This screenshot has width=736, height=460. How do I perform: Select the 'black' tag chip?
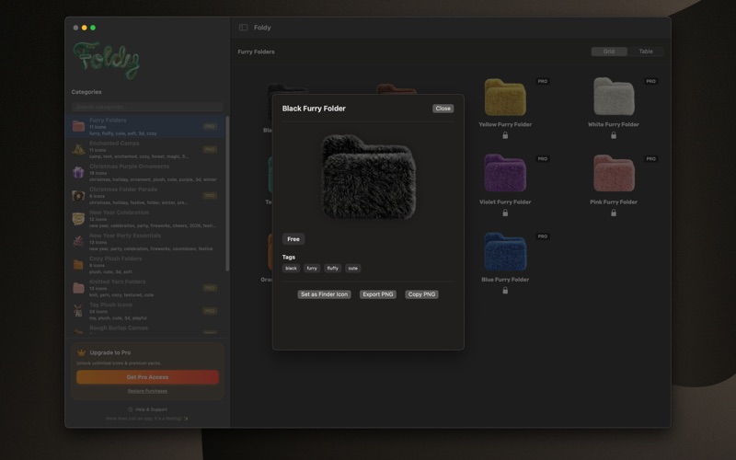[291, 268]
